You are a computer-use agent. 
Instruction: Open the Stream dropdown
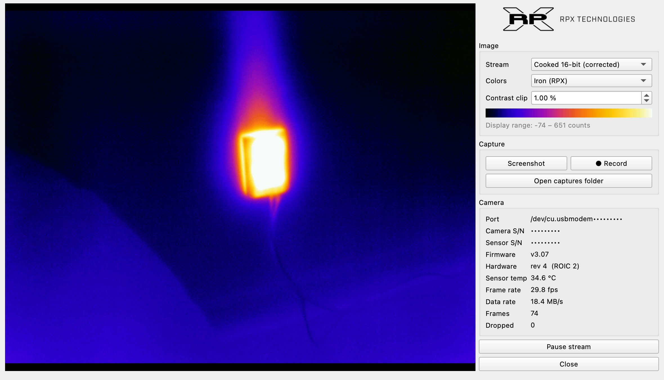pyautogui.click(x=591, y=64)
